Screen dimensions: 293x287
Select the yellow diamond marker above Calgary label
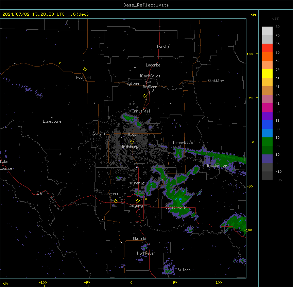tap(138, 201)
